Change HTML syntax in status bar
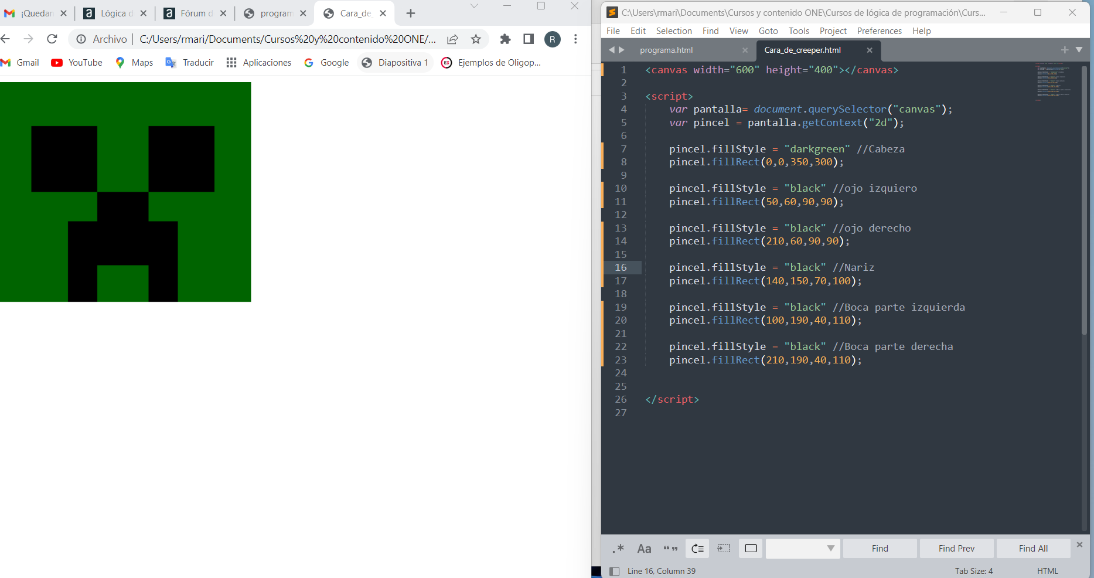This screenshot has height=578, width=1094. (1047, 571)
